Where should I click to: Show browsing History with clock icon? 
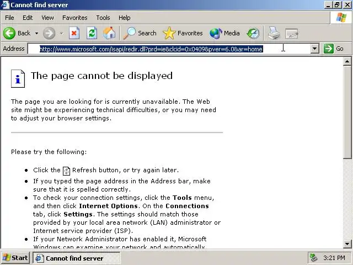tap(253, 33)
